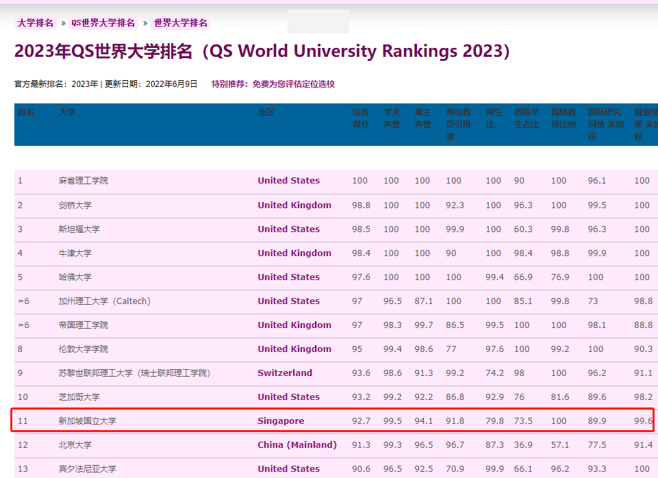Select 北京大学 in the ranking table

[x=75, y=445]
